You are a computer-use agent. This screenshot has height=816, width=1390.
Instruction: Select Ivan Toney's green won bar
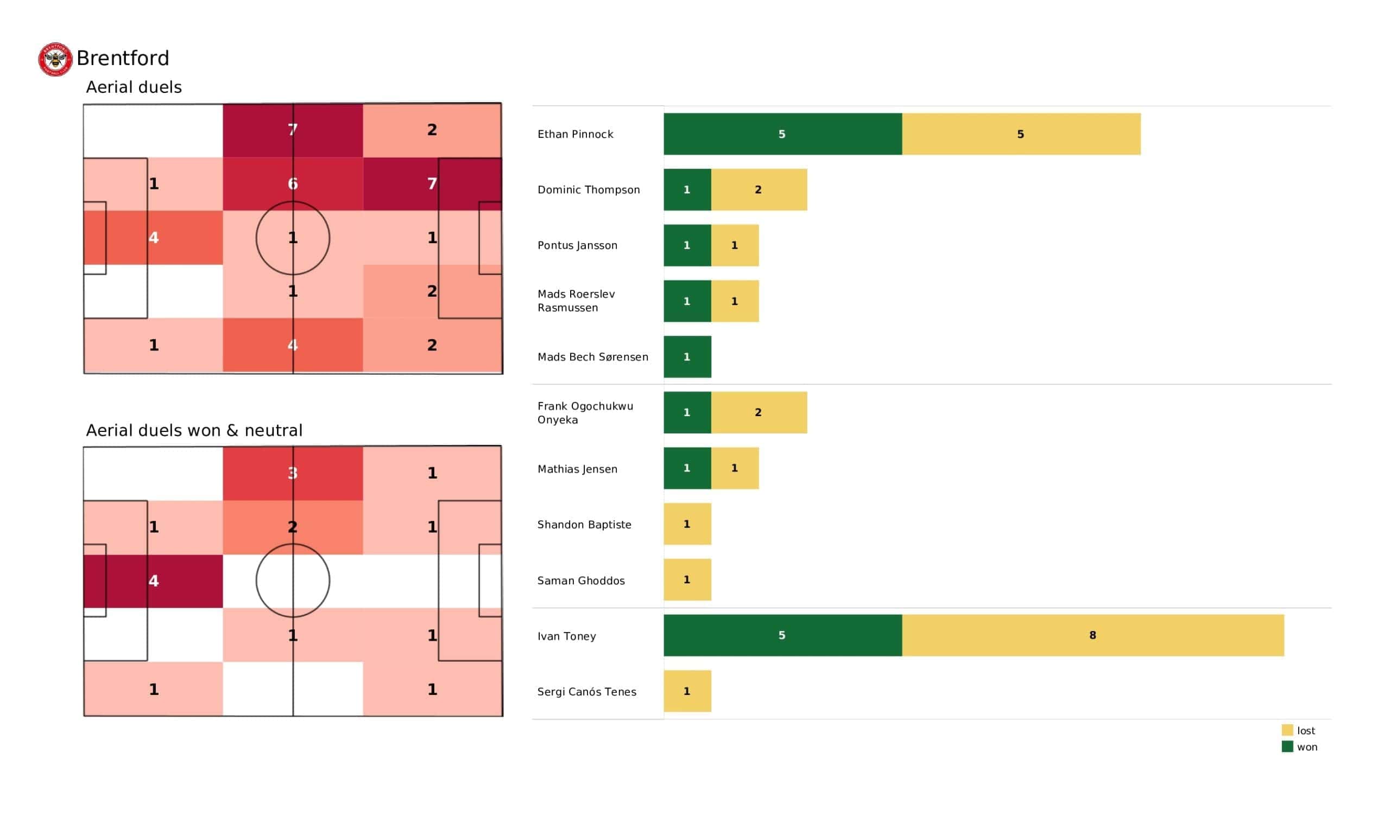pos(782,635)
